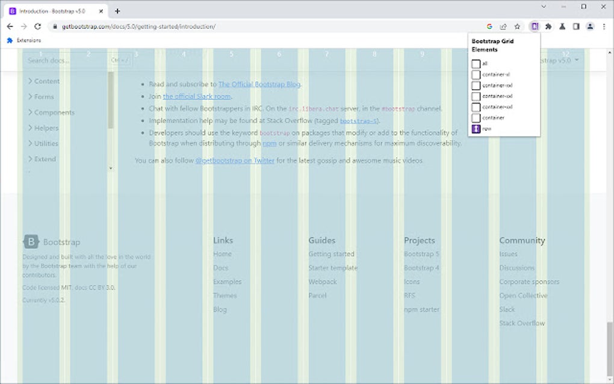Expand the Components sidebar section
The width and height of the screenshot is (614, 384).
click(x=51, y=113)
